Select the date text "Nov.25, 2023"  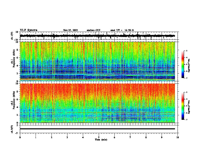click(x=70, y=30)
